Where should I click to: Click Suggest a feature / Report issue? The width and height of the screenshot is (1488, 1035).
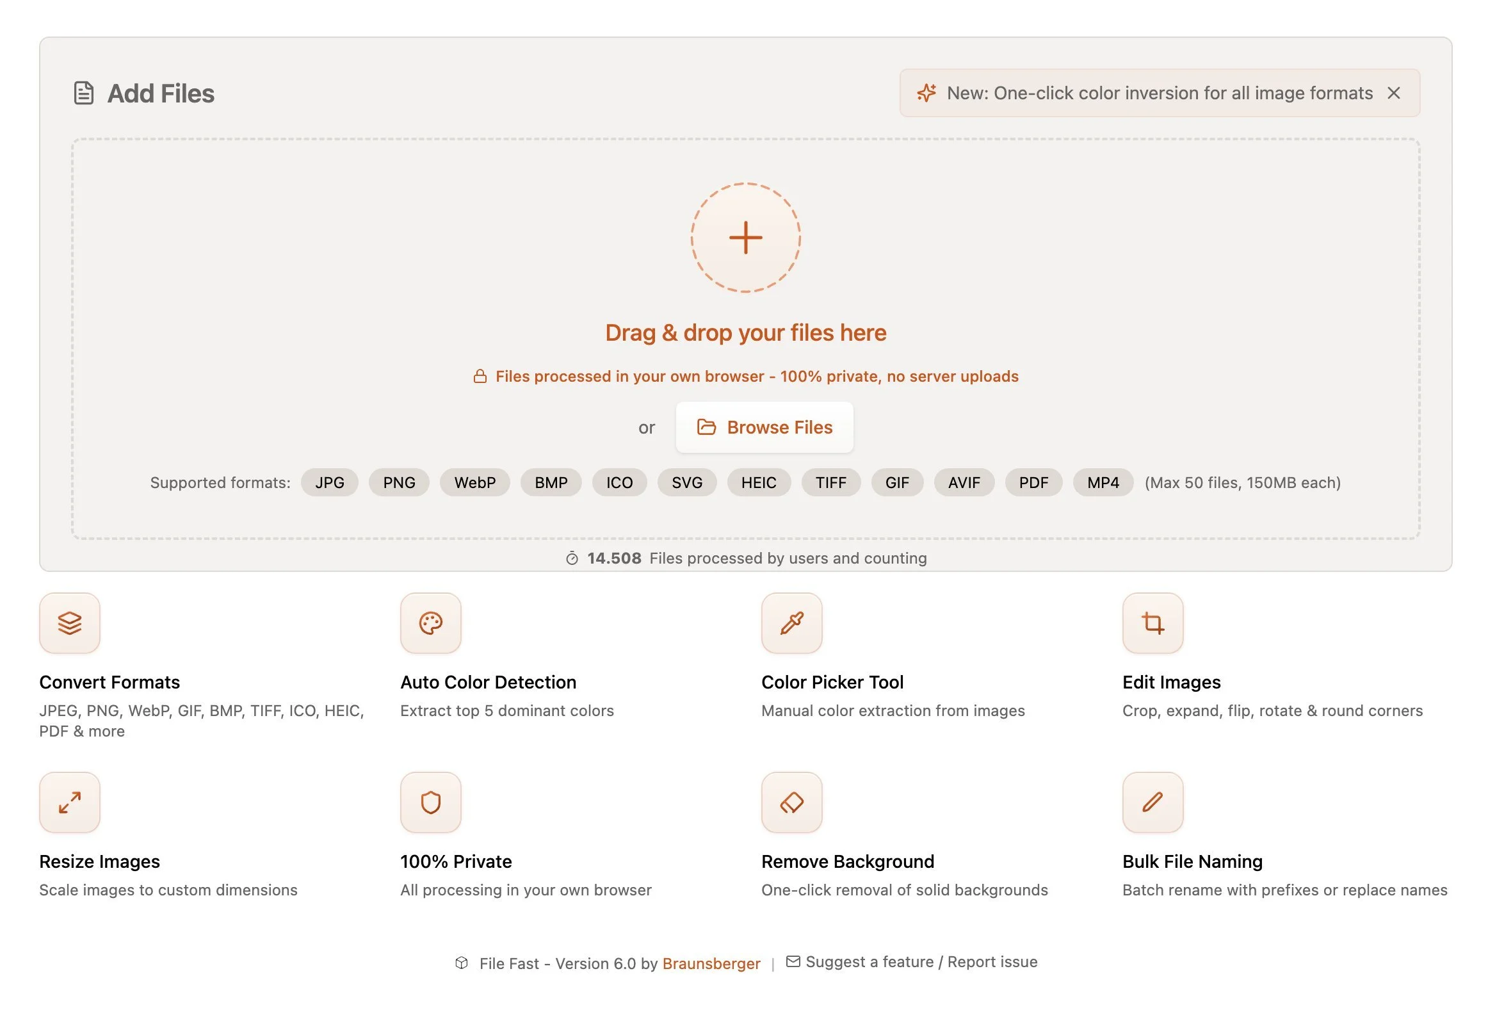point(920,962)
